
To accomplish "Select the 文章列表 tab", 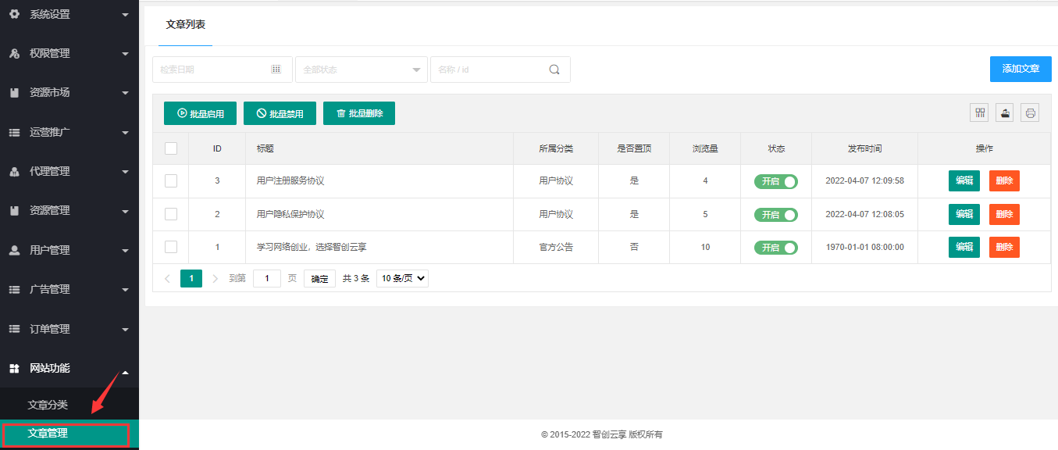I will click(186, 24).
